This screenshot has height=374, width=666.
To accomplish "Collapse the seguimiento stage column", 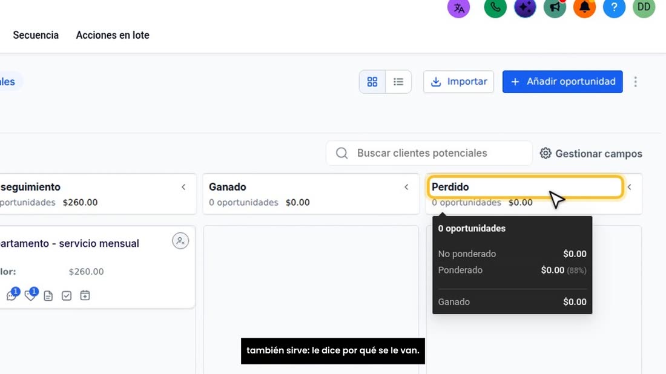I will pyautogui.click(x=183, y=187).
